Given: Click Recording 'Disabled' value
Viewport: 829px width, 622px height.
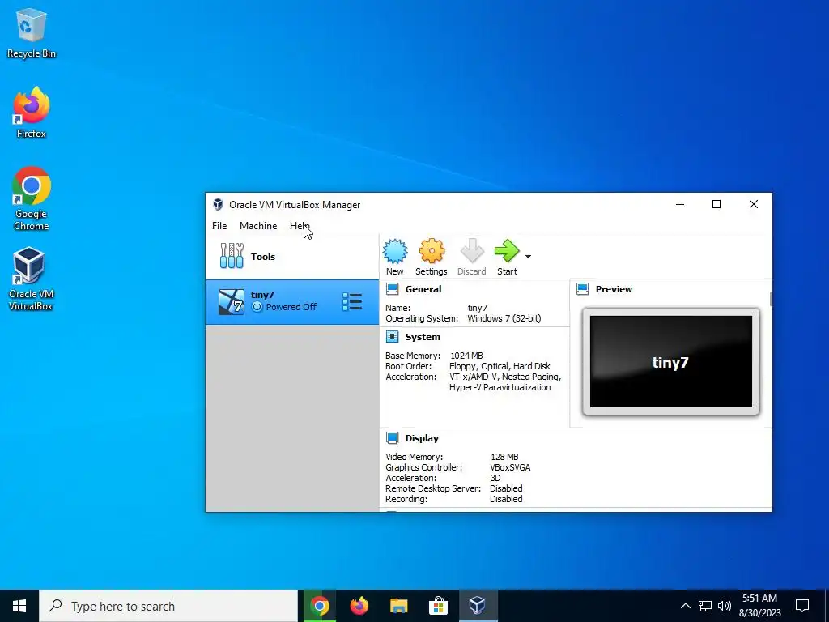Looking at the screenshot, I should click(506, 499).
